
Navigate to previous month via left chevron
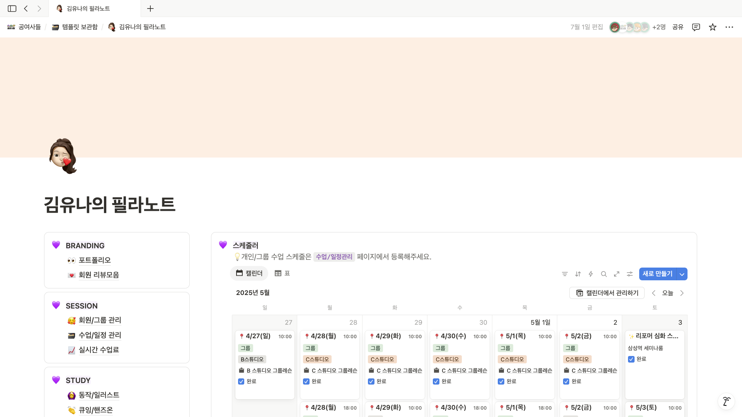click(654, 293)
